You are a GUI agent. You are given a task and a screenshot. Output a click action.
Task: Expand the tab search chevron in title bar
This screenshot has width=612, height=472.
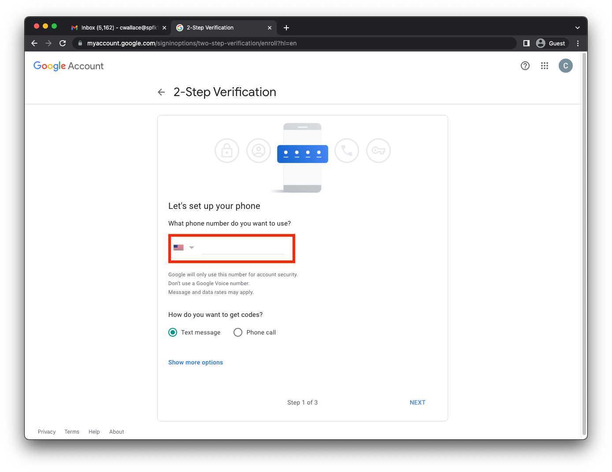point(577,28)
